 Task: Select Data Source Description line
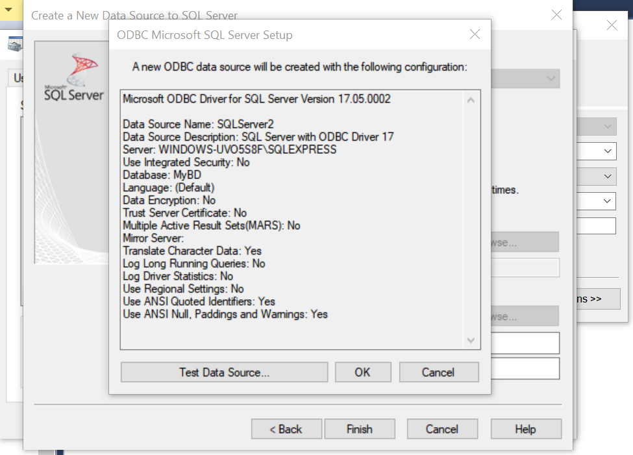pyautogui.click(x=258, y=137)
